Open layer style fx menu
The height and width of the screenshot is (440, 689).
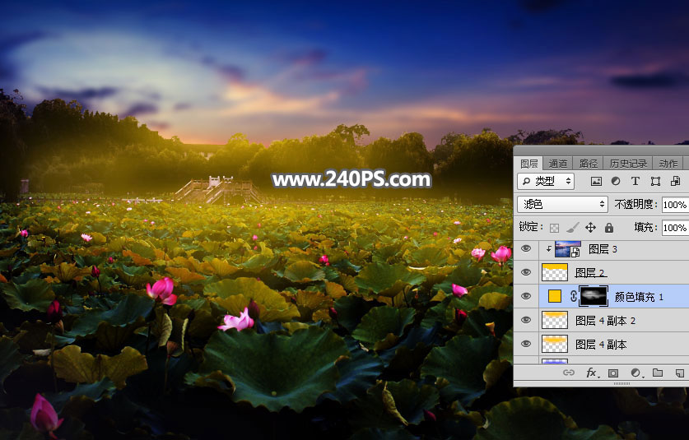pos(591,373)
